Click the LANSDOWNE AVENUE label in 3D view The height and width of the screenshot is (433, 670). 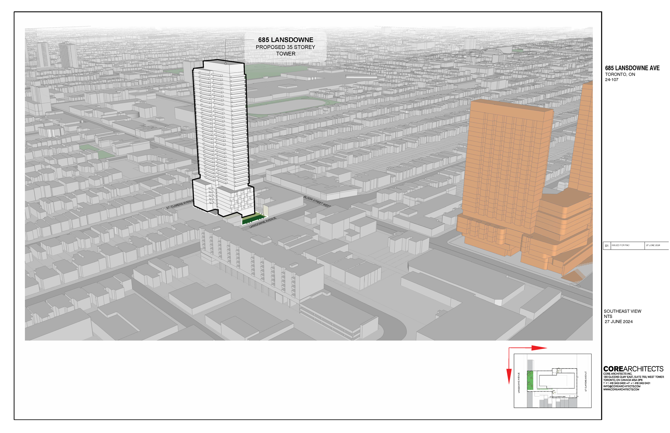(x=263, y=222)
